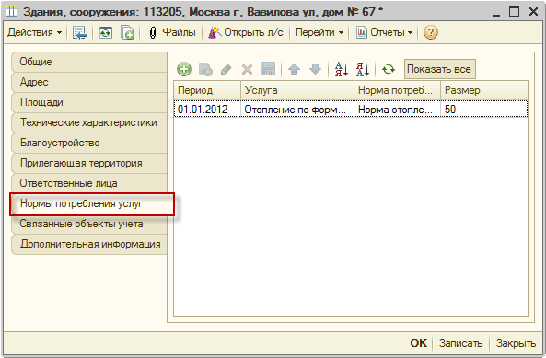This screenshot has height=358, width=546.
Task: Click the Отчеты chart icon
Action: (x=362, y=32)
